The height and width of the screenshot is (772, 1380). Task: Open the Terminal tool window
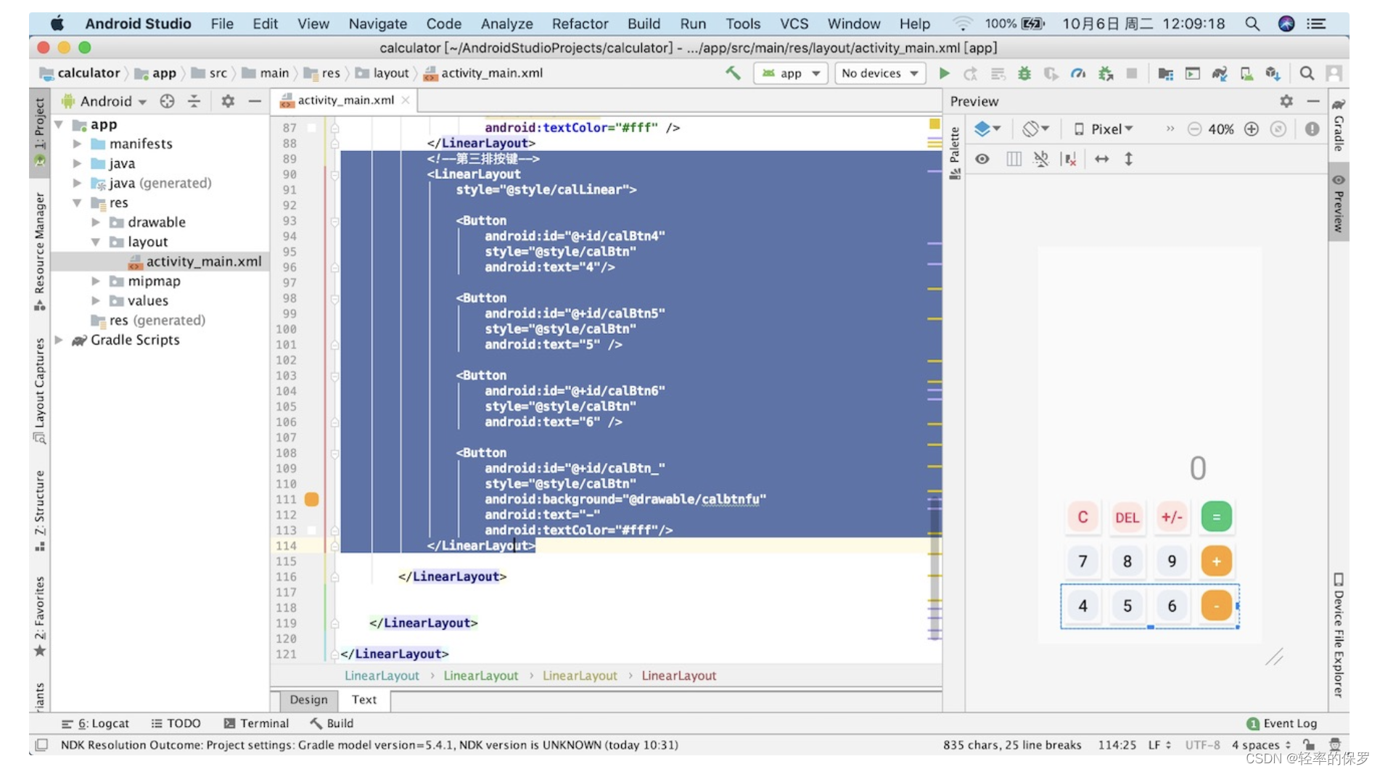coord(256,723)
